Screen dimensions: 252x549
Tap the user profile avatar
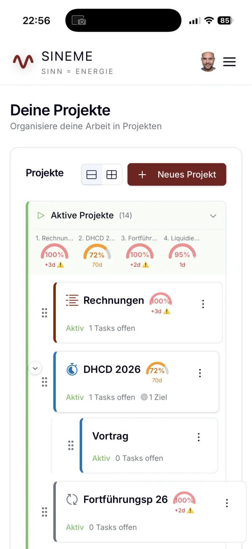[x=208, y=62]
